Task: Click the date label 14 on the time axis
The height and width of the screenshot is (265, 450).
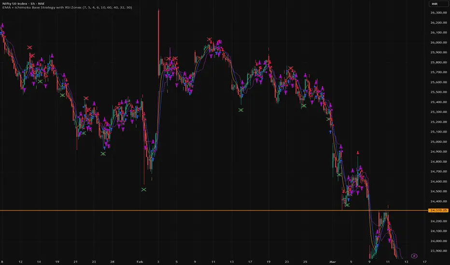Action: (x=39, y=262)
